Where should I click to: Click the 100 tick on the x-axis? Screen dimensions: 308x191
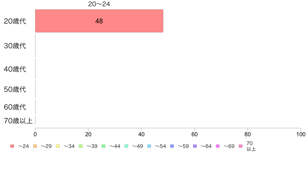coord(301,134)
